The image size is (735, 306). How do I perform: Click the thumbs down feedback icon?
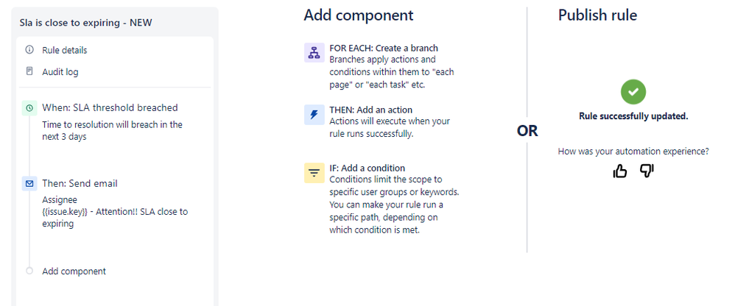pos(647,171)
